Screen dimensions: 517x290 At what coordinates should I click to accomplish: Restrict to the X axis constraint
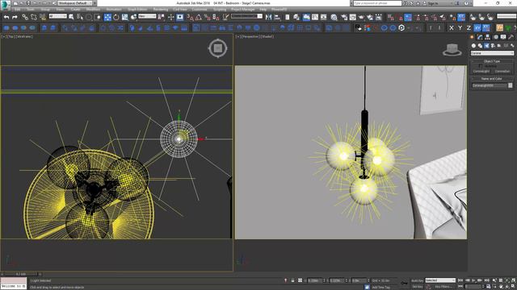(452, 28)
